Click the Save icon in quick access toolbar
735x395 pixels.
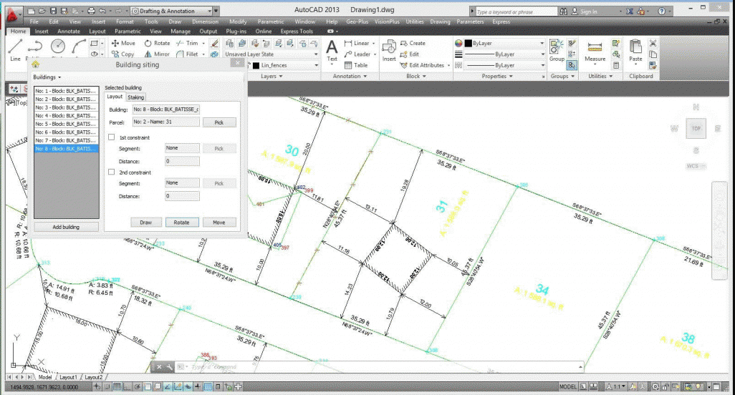point(54,11)
